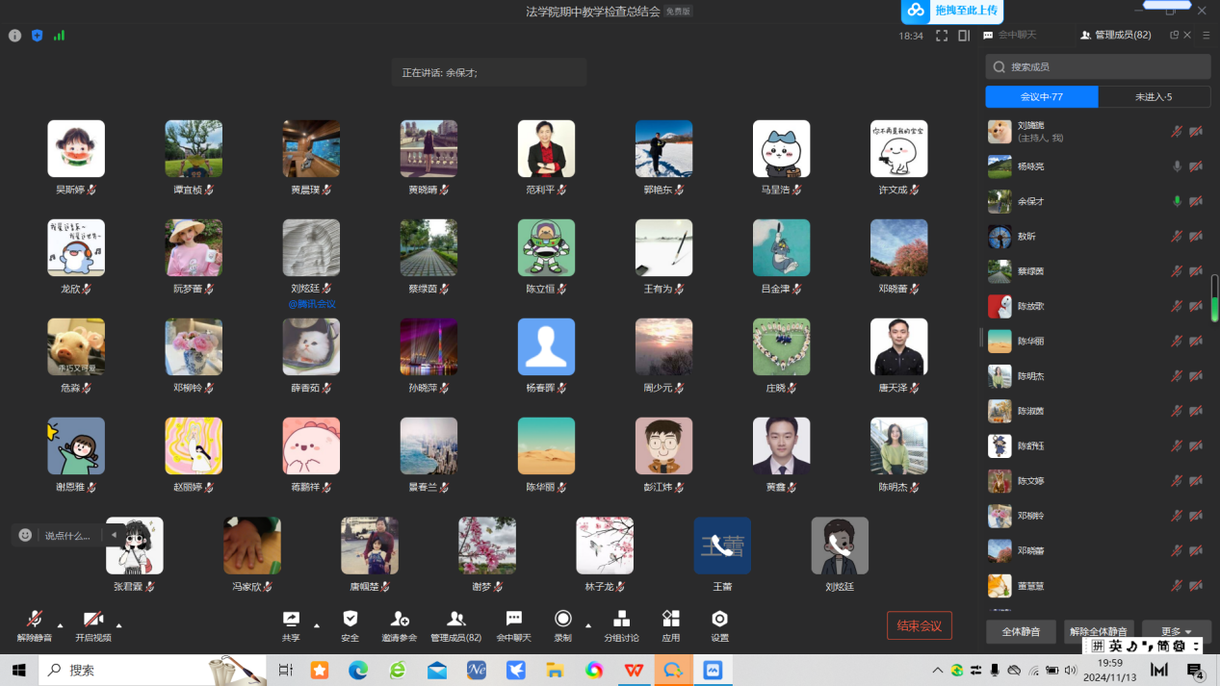Enter fullscreen using the fullscreen icon
The height and width of the screenshot is (686, 1220).
(x=941, y=36)
